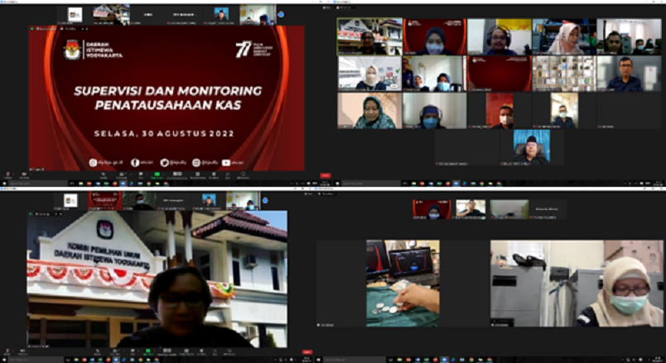Screen dimensions: 666x363
Task: Click Windows Start icon in bottom-left window taskbar
Action: click(3, 360)
